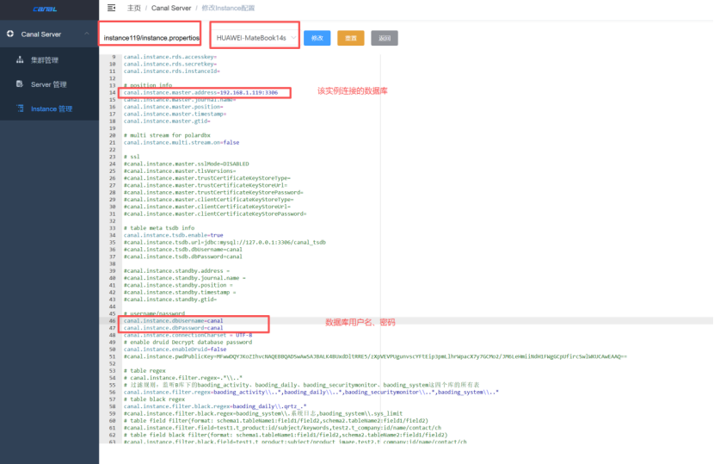Click line canal.instance.master.position=
The height and width of the screenshot is (464, 714).
173,107
